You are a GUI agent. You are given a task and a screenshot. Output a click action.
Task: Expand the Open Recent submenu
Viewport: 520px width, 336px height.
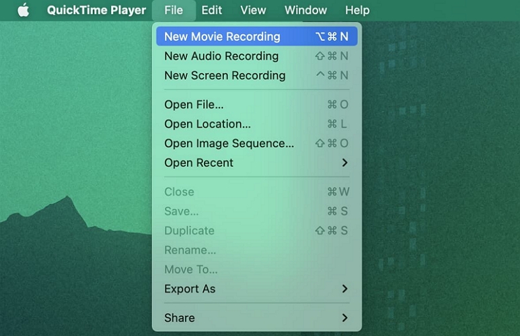coord(257,163)
